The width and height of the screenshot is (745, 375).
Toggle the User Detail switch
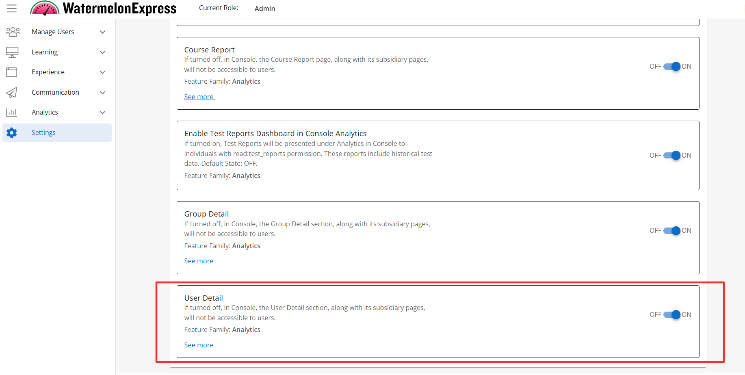[672, 314]
